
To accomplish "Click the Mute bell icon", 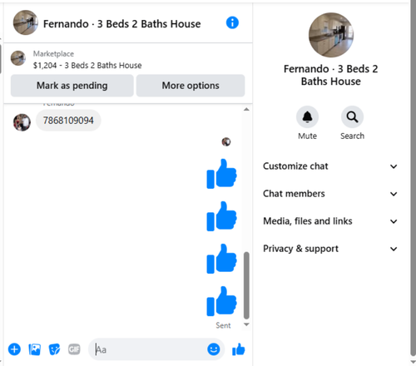I will coord(307,117).
